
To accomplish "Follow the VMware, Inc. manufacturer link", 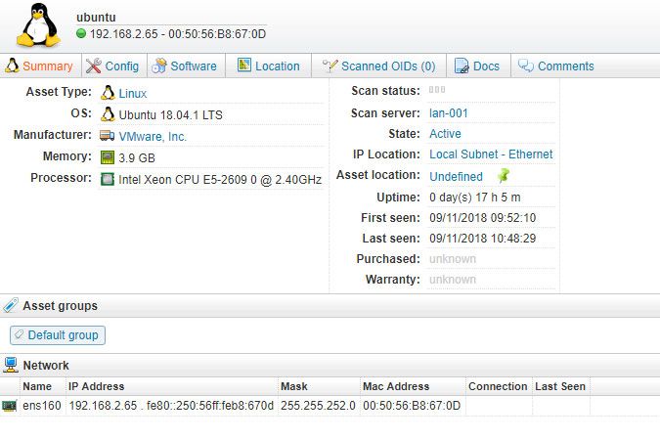I will 153,137.
